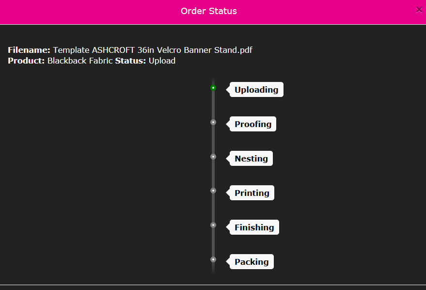Click the PDF filename text
The height and width of the screenshot is (290, 426).
pos(153,50)
